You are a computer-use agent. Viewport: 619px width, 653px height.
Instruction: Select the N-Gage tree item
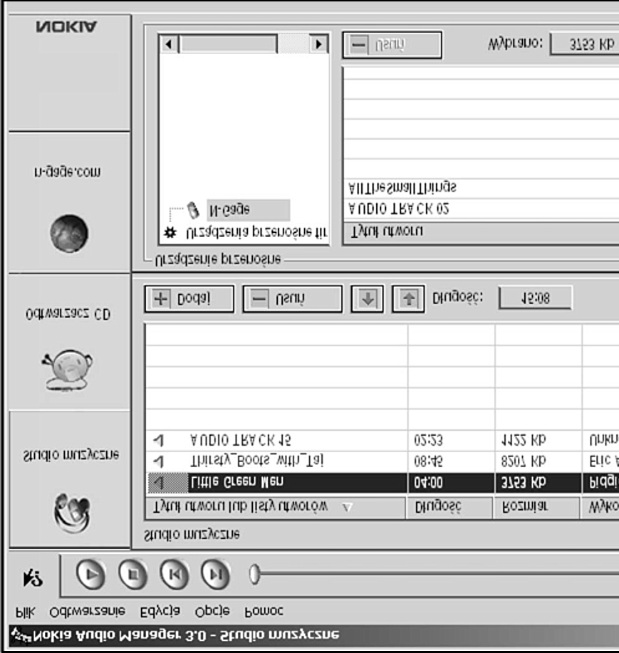tap(249, 210)
